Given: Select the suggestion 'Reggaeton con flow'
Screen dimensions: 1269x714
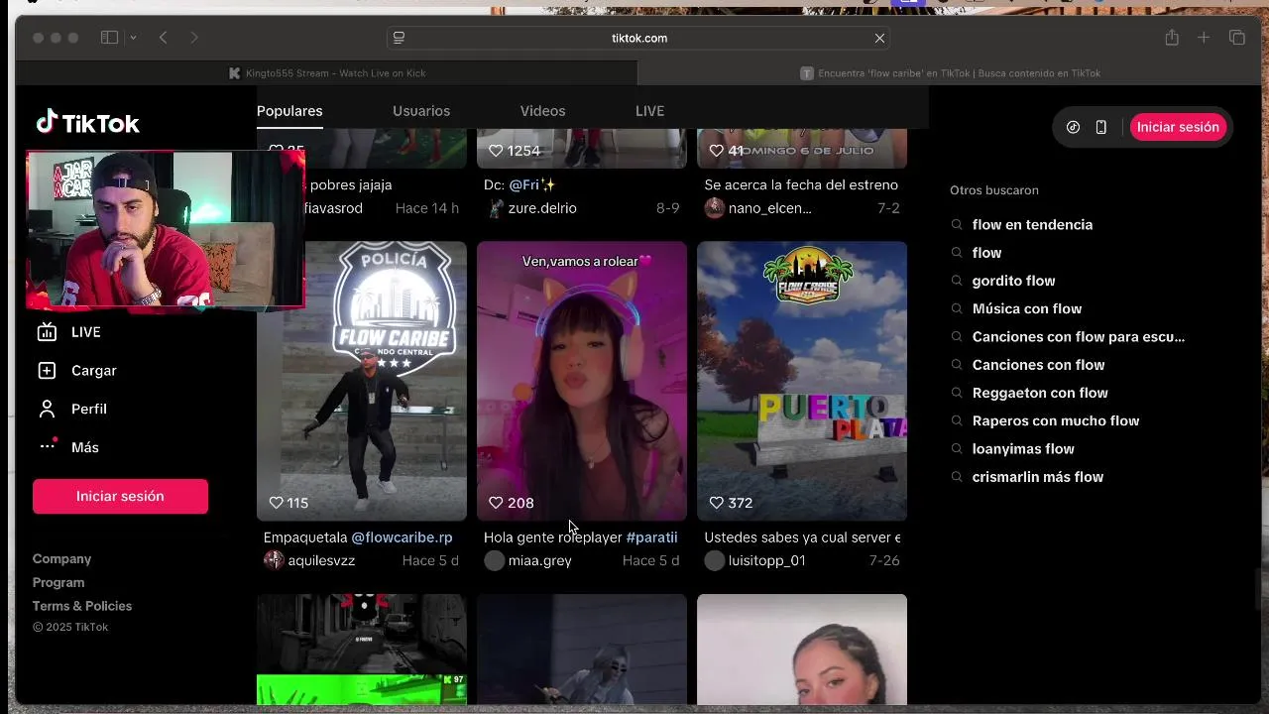Looking at the screenshot, I should click(1040, 393).
